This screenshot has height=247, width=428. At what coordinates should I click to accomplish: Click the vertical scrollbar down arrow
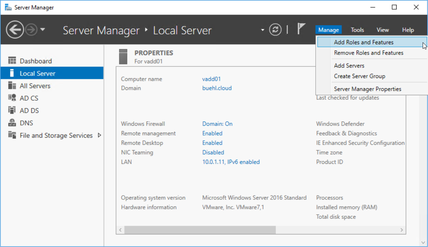[x=423, y=242]
